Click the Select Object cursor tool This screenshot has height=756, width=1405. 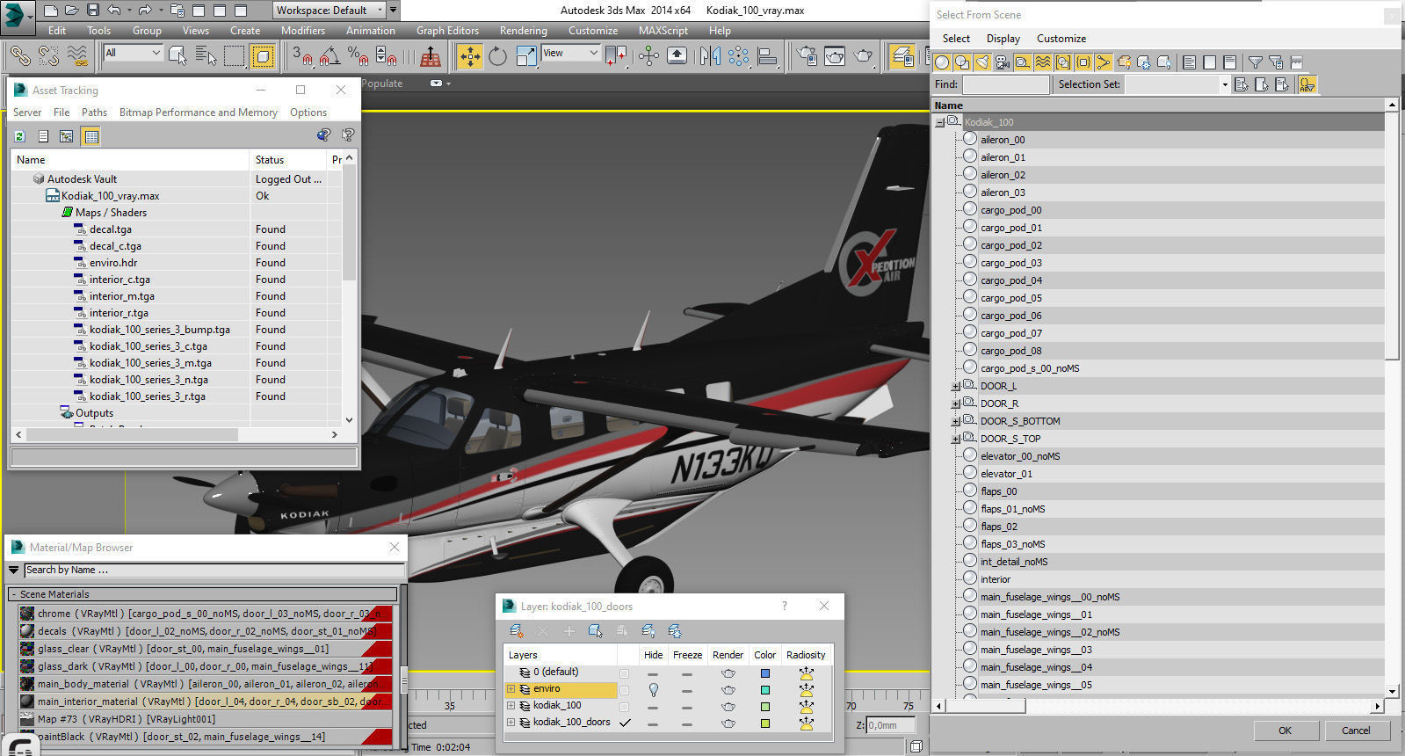pos(177,56)
